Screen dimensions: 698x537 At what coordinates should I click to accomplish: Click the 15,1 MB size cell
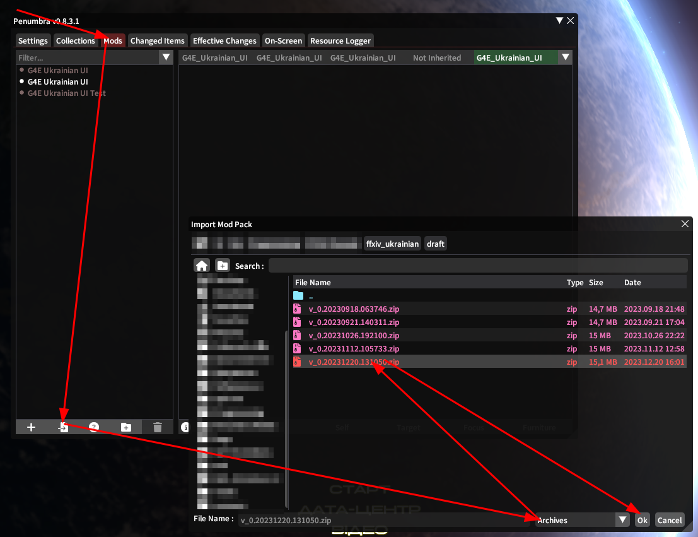click(603, 362)
